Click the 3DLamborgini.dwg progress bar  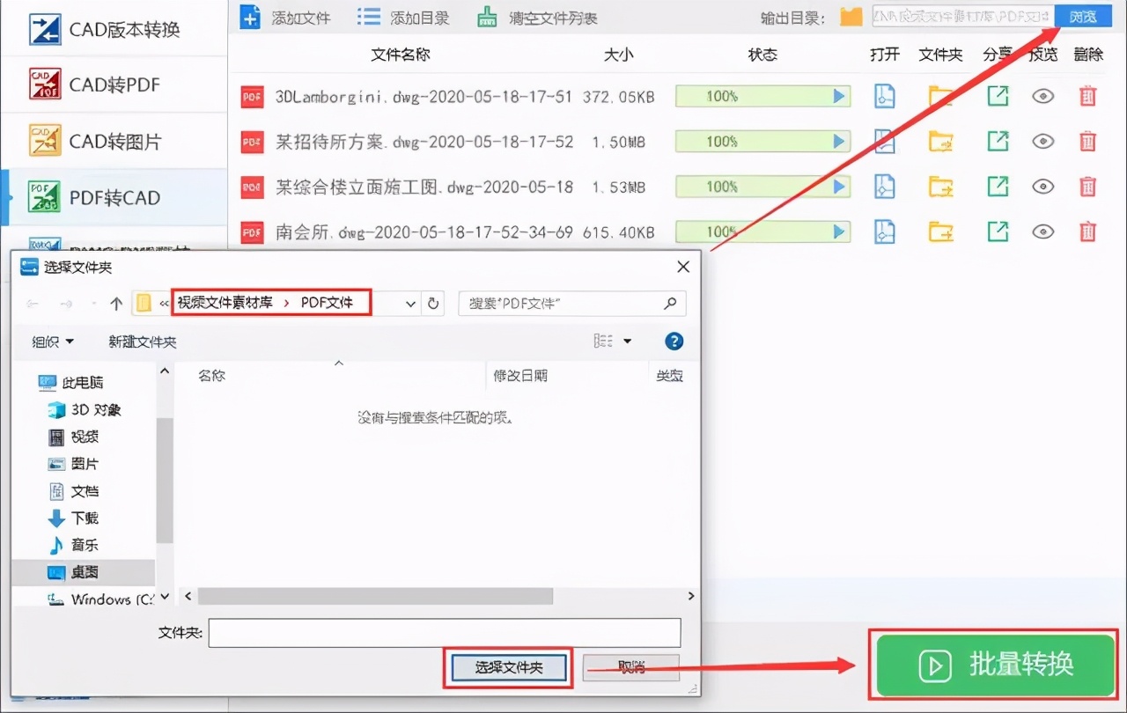(762, 96)
